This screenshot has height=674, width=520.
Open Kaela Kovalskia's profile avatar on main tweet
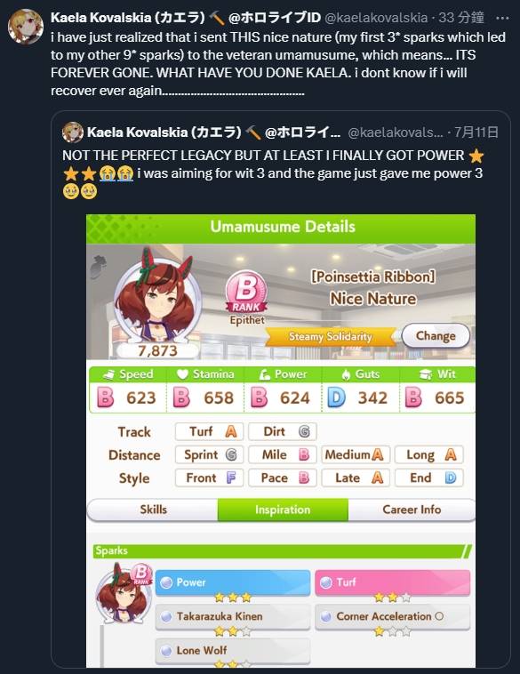pyautogui.click(x=26, y=27)
